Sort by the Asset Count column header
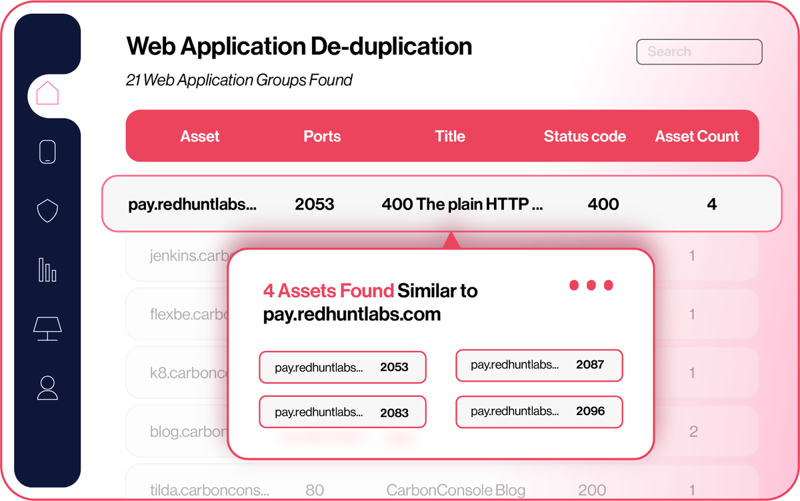The height and width of the screenshot is (501, 800). pyautogui.click(x=697, y=136)
